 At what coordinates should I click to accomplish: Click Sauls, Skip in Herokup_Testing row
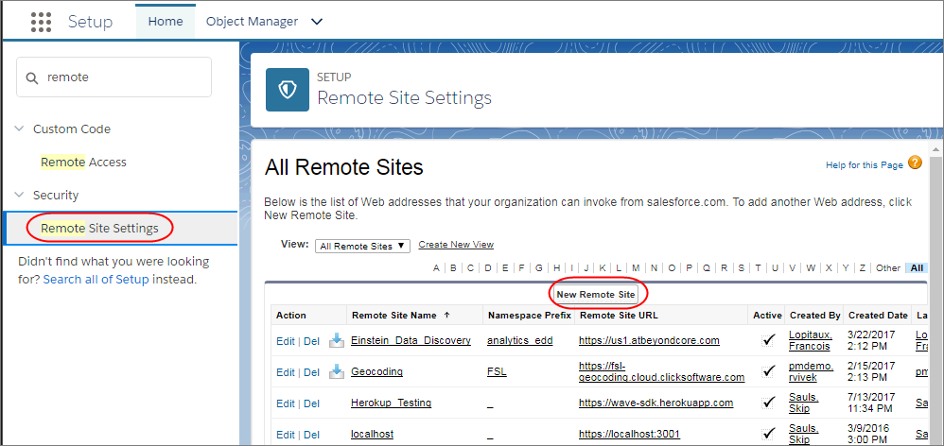click(x=804, y=403)
